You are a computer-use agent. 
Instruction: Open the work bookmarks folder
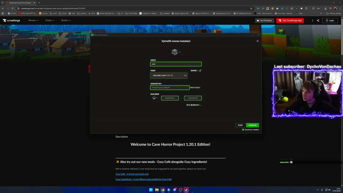(53, 13)
